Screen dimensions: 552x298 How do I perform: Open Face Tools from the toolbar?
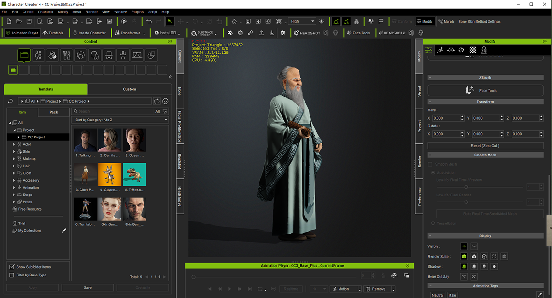coord(358,33)
